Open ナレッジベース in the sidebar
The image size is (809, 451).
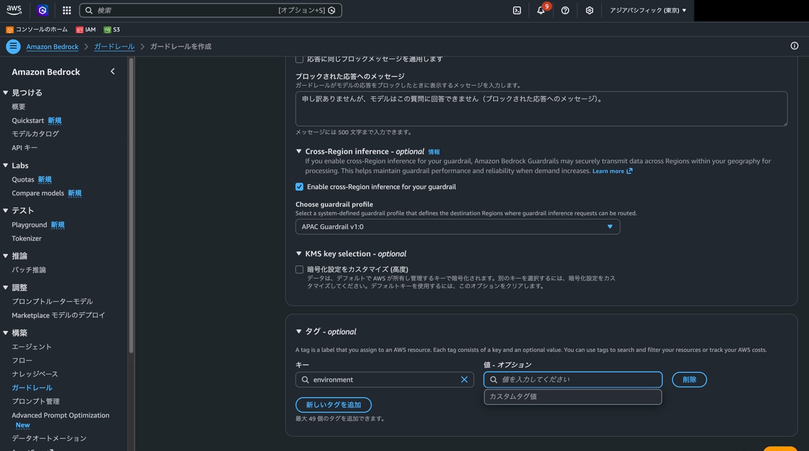tap(35, 374)
